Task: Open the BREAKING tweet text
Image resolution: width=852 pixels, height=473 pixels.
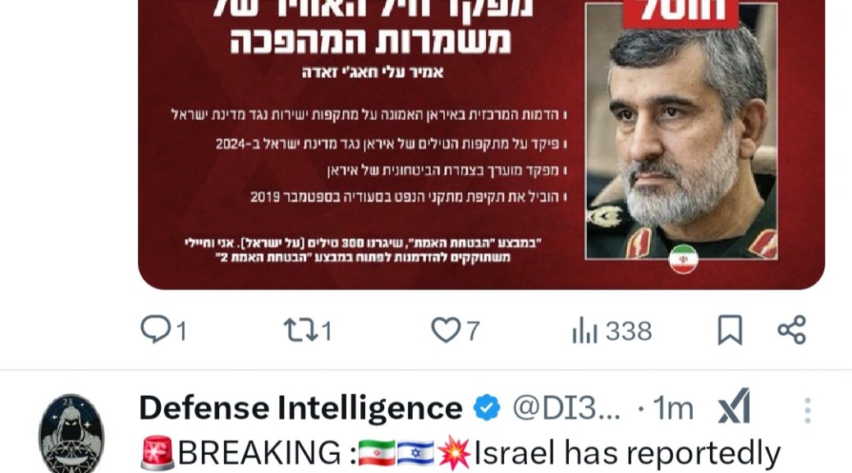Action: [x=460, y=453]
